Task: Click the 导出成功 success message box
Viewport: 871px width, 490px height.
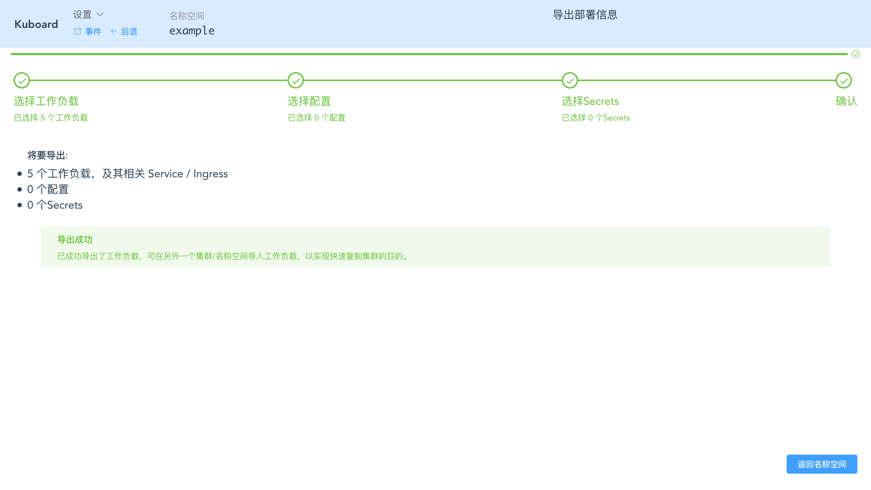Action: pyautogui.click(x=435, y=247)
